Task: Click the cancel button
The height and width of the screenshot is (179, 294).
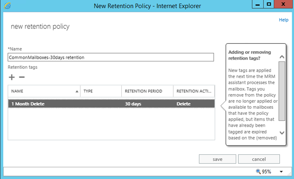Action: (259, 159)
